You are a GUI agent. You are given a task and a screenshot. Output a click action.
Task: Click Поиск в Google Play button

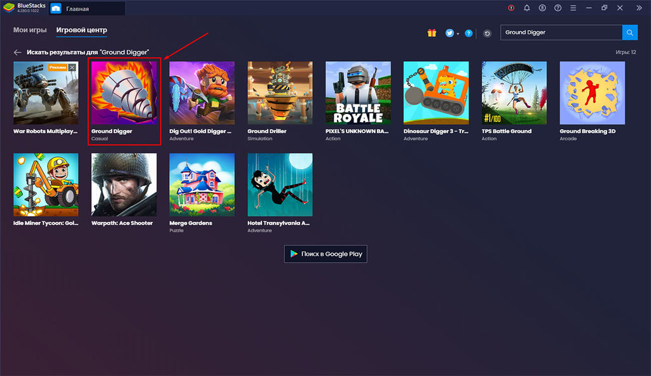(325, 254)
